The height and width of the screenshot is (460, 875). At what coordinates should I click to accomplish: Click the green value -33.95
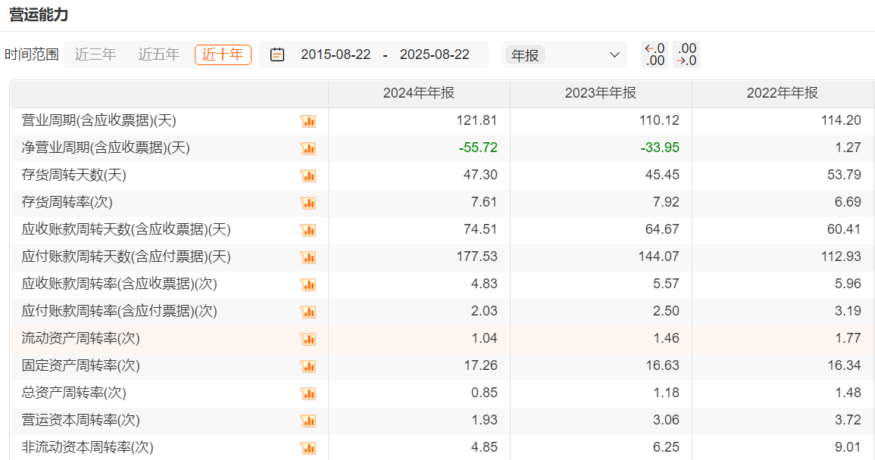pyautogui.click(x=660, y=148)
